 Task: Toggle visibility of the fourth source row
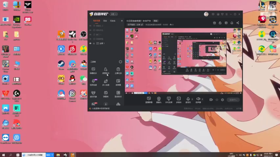pos(90,39)
